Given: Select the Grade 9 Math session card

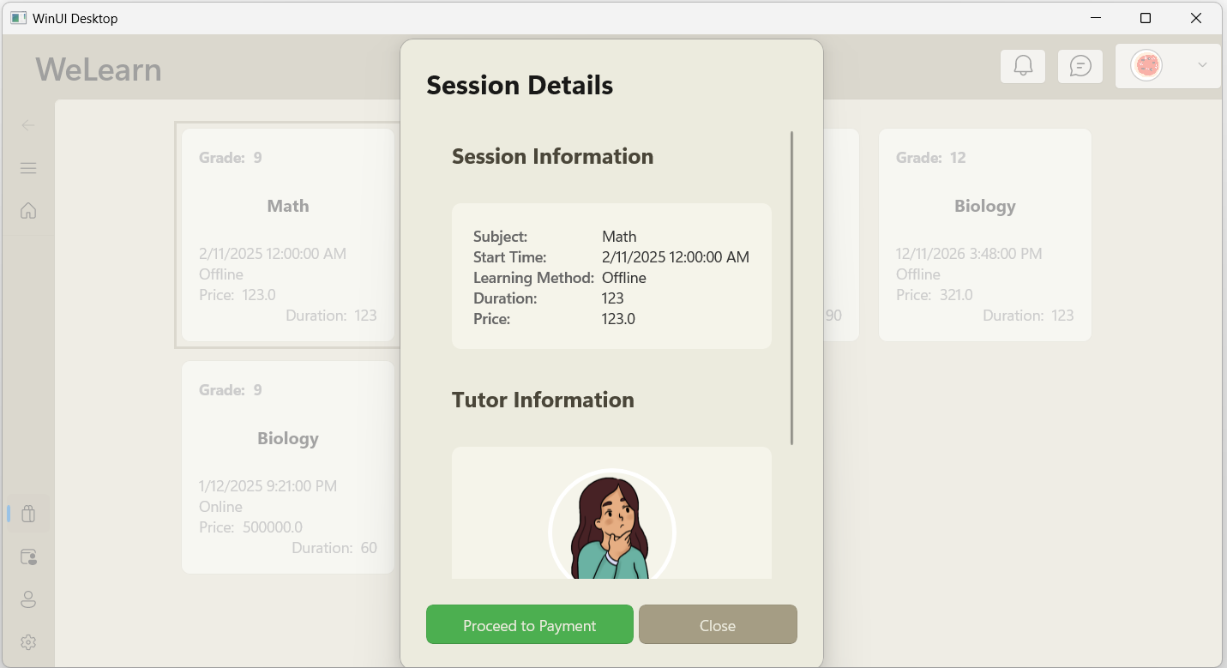Looking at the screenshot, I should click(287, 234).
